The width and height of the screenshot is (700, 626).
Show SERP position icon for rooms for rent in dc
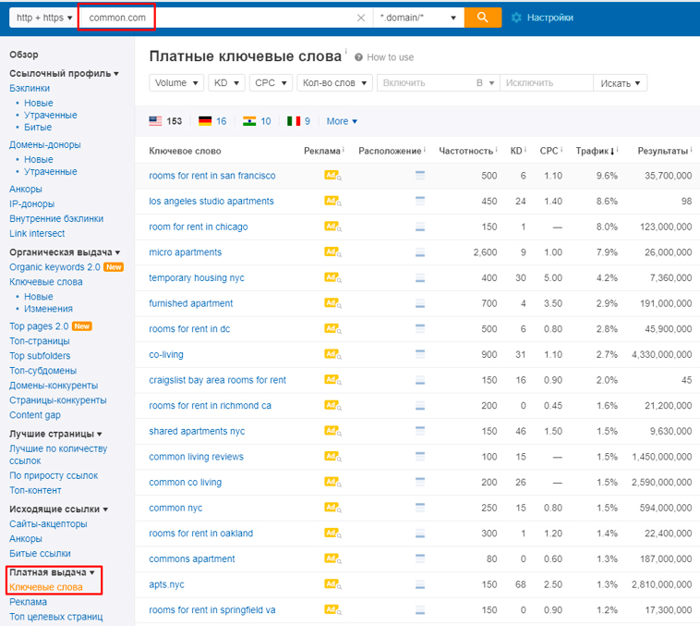[x=420, y=328]
